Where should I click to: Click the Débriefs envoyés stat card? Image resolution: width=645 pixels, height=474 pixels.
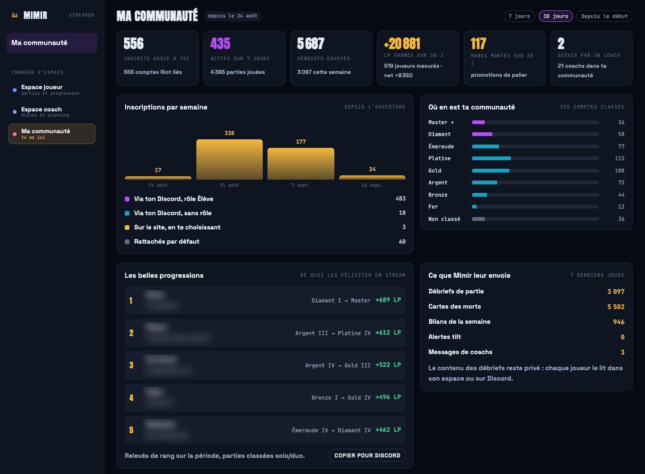[331, 58]
